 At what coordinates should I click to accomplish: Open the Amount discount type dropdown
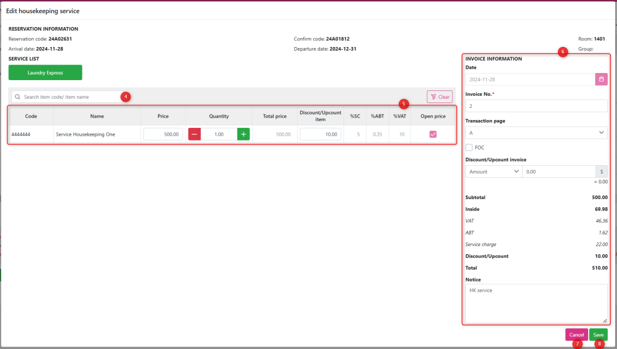pyautogui.click(x=493, y=172)
